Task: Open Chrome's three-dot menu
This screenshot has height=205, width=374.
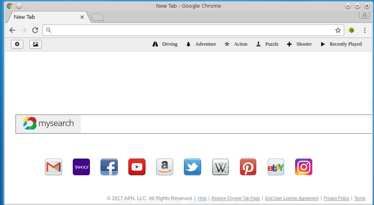Action: point(365,30)
